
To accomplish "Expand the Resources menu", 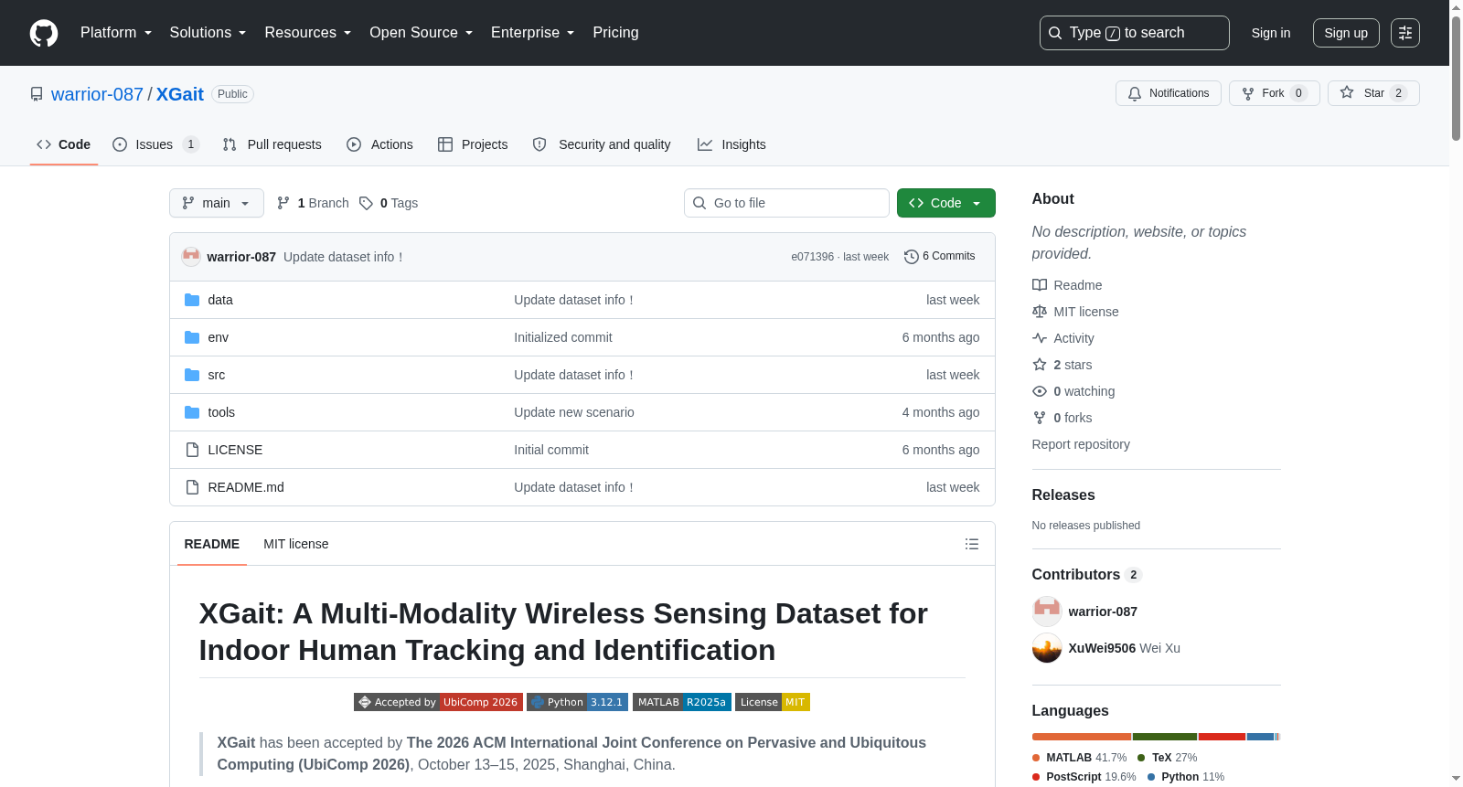I will click(308, 33).
